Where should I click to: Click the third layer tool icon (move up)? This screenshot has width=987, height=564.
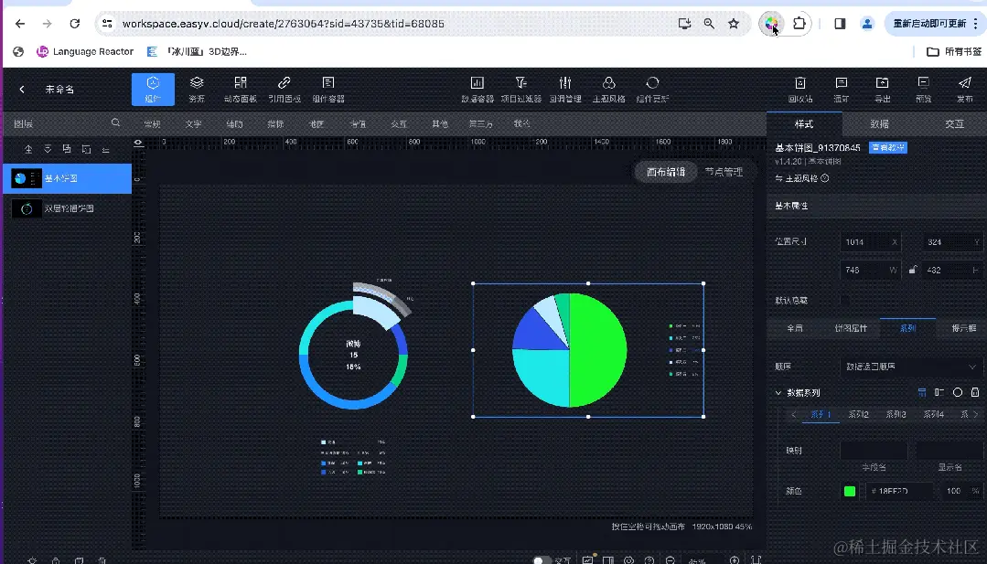[x=67, y=149]
